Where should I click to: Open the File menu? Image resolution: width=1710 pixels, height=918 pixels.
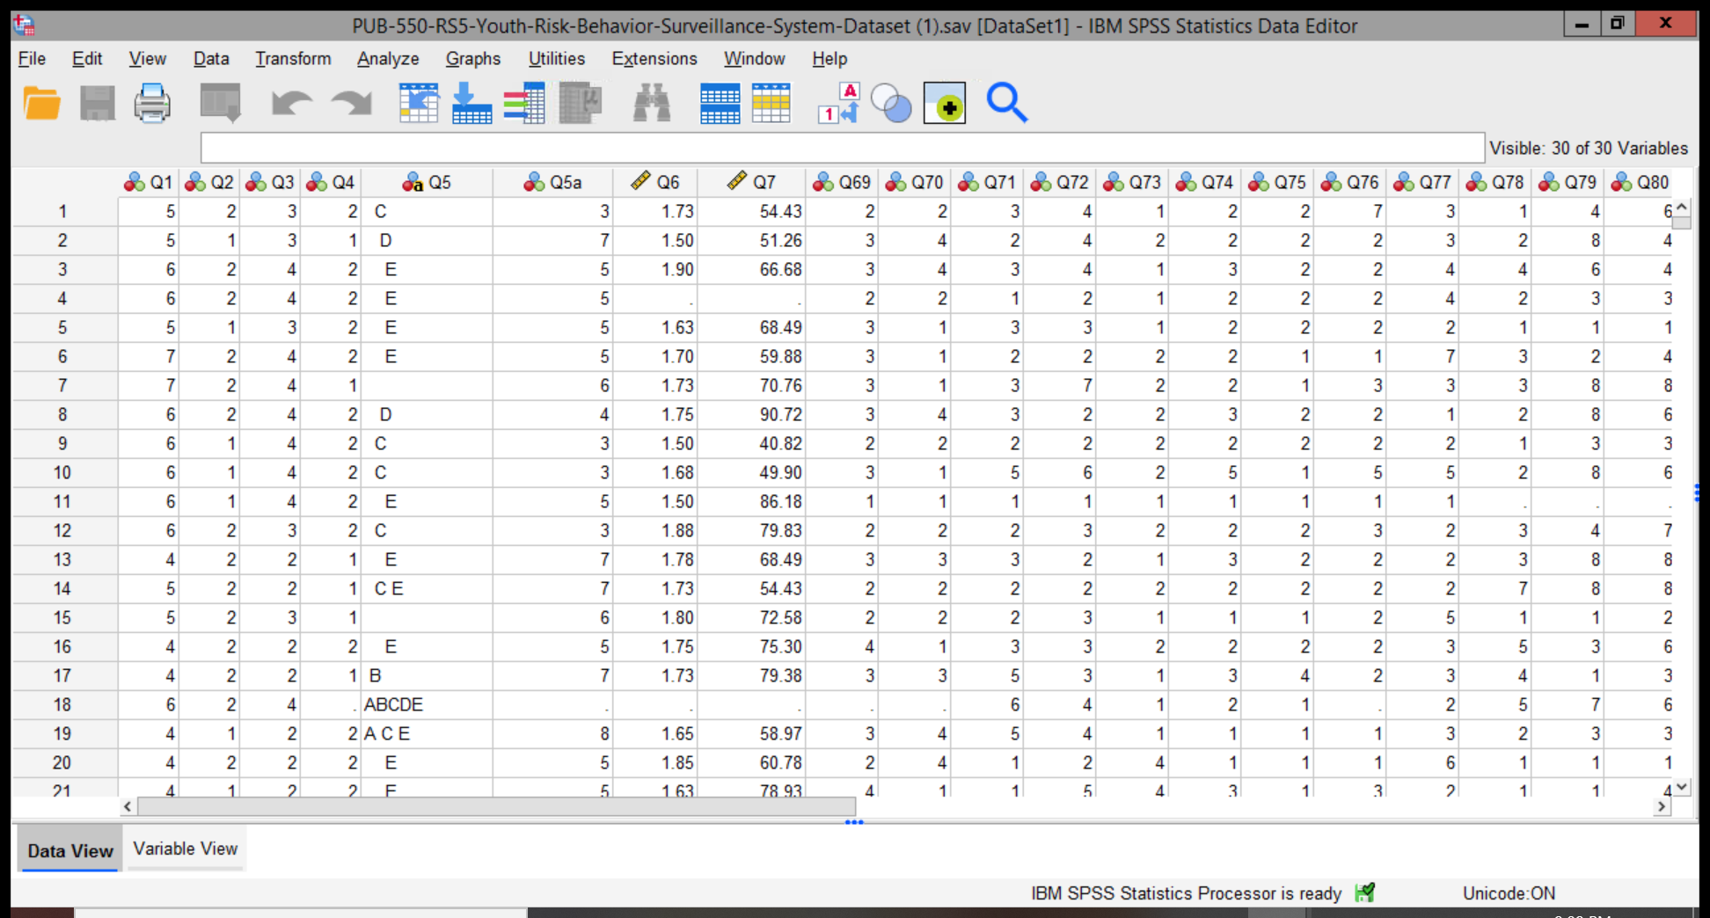[32, 59]
